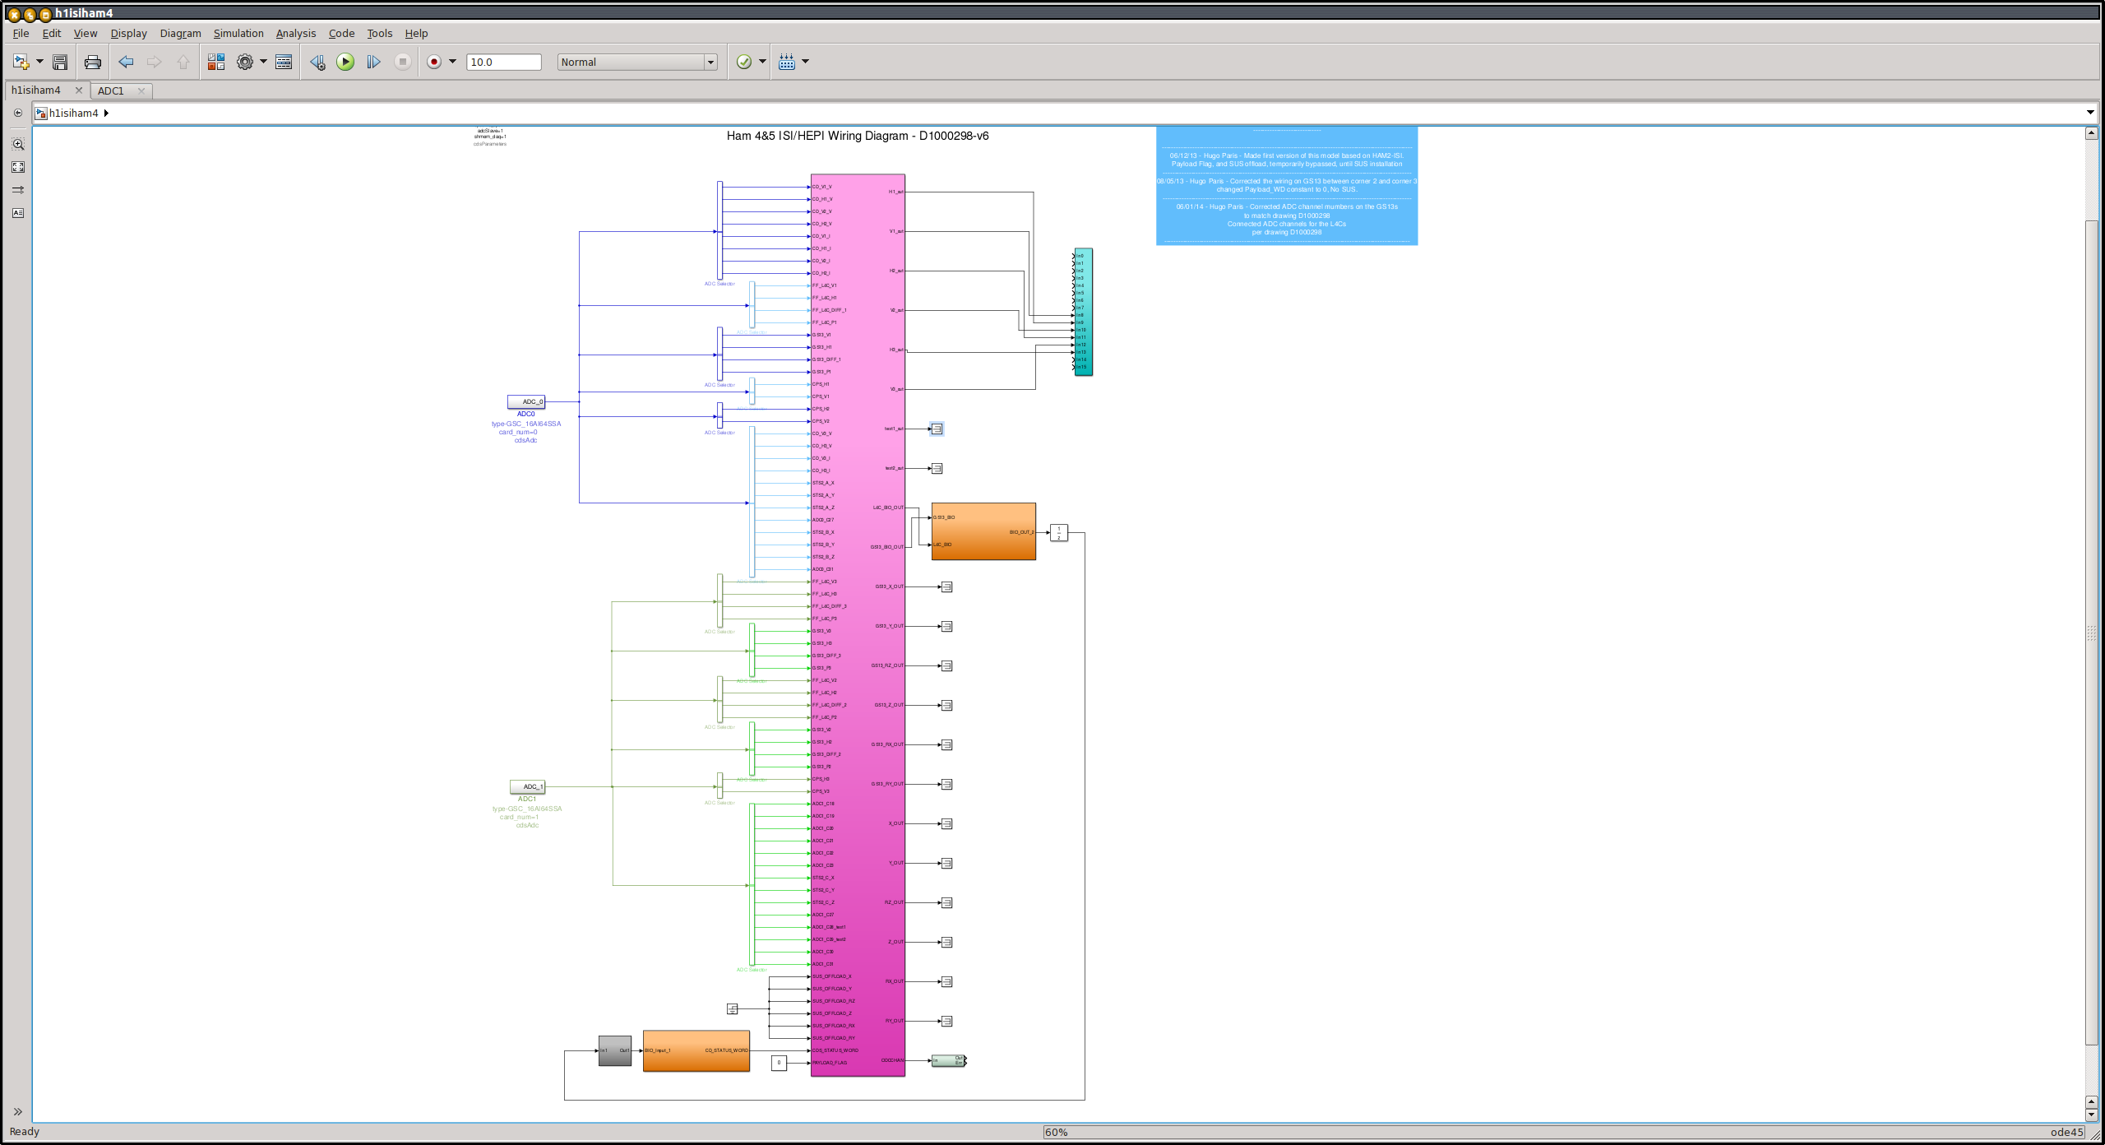Save the model using the floppy disk icon

60,62
